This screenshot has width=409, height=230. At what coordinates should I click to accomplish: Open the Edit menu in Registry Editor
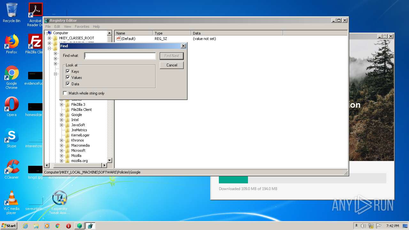point(57,27)
